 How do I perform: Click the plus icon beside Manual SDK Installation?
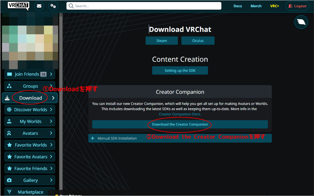93,138
